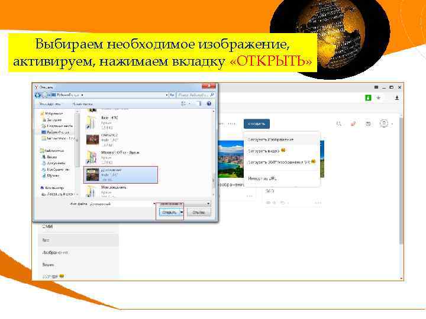Expand the file name history dropdown
426x319 pixels.
(154, 203)
